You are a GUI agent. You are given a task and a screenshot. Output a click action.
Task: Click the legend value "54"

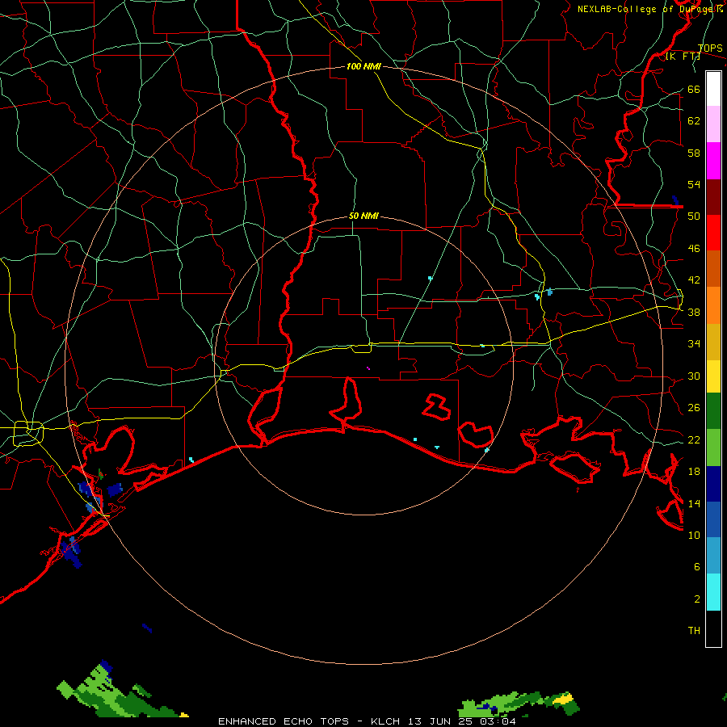coord(694,184)
